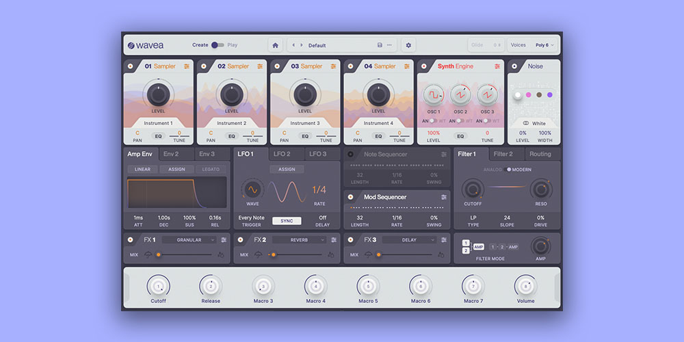The width and height of the screenshot is (684, 342).
Task: Select OSC 1 waveform knob
Action: 433,94
